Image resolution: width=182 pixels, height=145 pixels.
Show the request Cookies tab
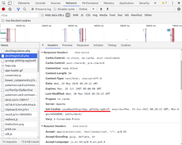pyautogui.click(x=125, y=45)
